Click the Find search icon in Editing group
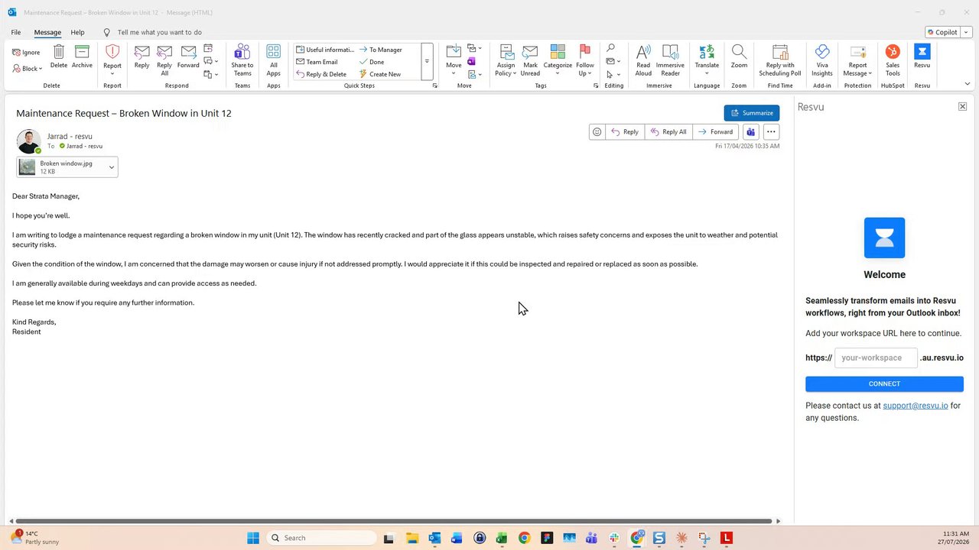 pos(610,48)
